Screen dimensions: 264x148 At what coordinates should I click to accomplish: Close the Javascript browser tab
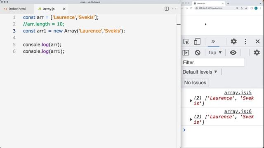223,3
